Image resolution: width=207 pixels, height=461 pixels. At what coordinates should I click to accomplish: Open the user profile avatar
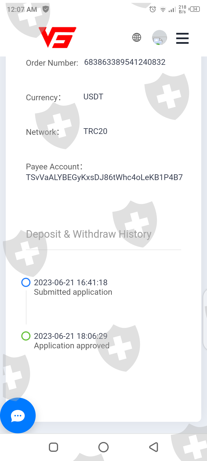coord(159,37)
